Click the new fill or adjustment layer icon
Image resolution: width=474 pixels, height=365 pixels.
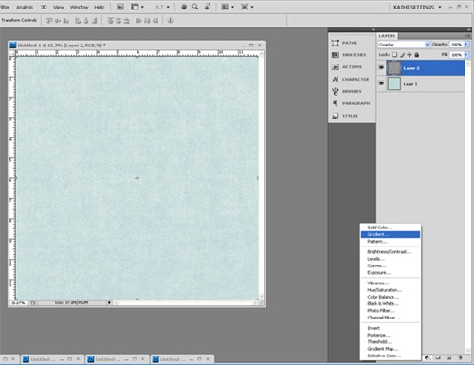[428, 357]
